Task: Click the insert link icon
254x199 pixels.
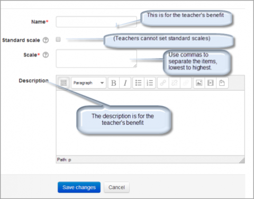Action: 163,83
